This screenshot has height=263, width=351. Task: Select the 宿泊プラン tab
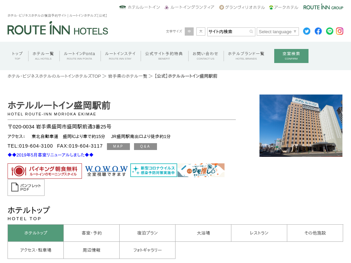tap(147, 233)
